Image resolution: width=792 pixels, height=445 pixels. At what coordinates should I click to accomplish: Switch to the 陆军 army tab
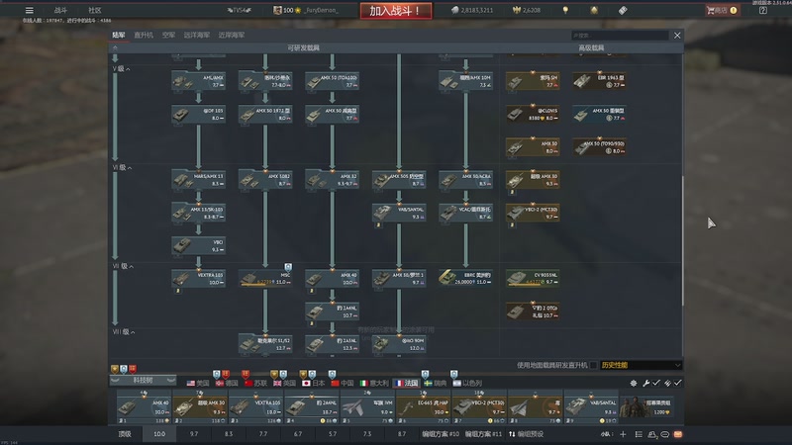tap(119, 35)
